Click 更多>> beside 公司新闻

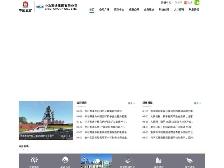click(131, 103)
